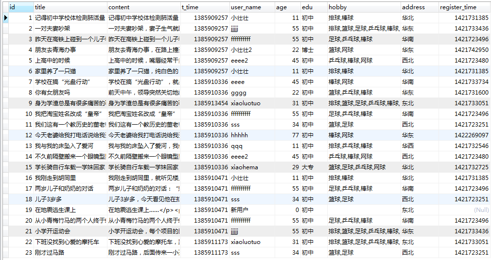The width and height of the screenshot is (491, 260).
Task: Click the hobby column header
Action: click(x=363, y=7)
